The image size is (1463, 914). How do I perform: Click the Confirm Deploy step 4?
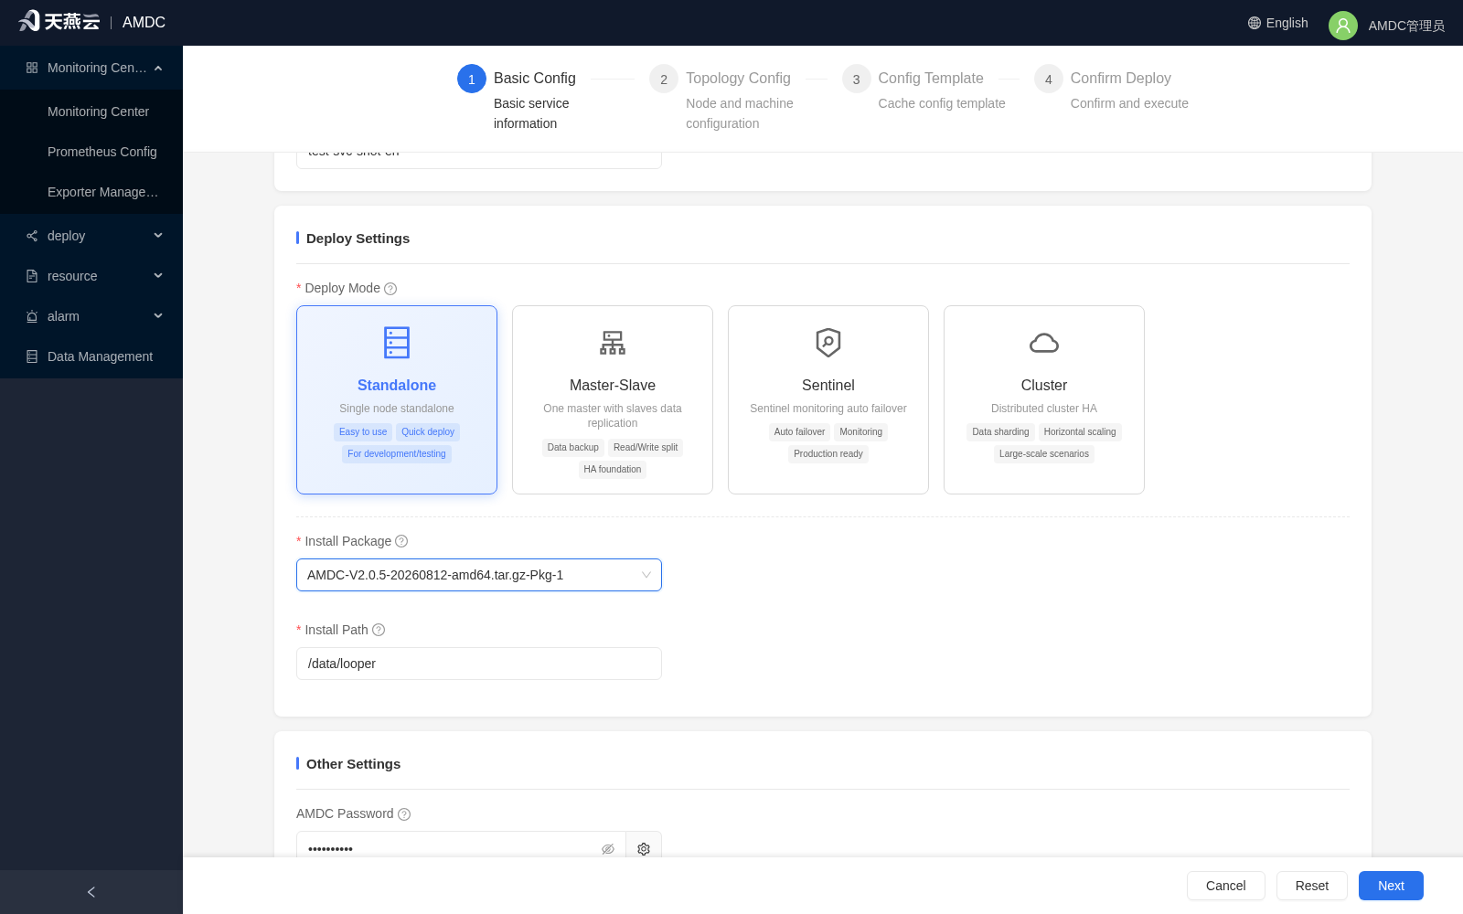1111,90
